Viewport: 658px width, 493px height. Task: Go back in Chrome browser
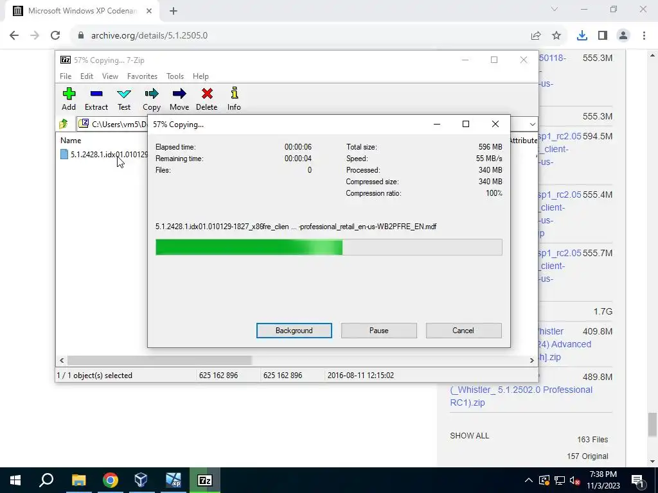[x=14, y=36]
